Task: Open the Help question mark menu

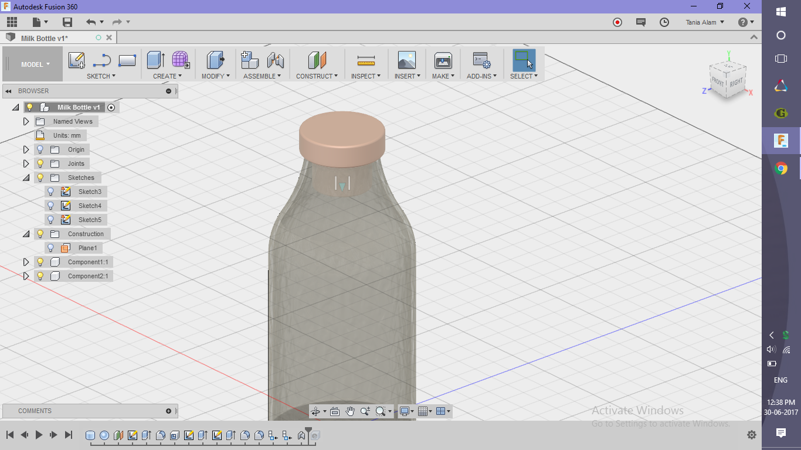Action: (745, 22)
